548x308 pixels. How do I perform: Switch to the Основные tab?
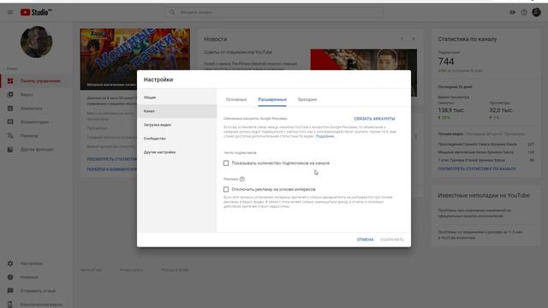[x=236, y=99]
